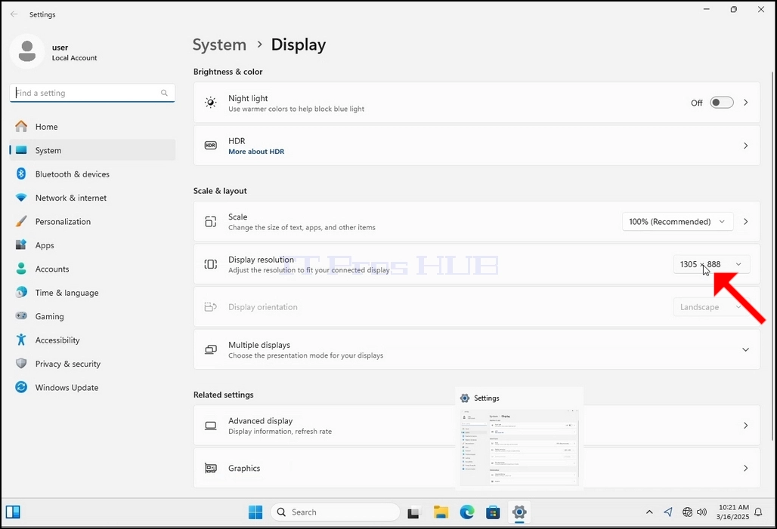Open the Bluetooth & devices icon
The width and height of the screenshot is (777, 529).
(x=21, y=174)
